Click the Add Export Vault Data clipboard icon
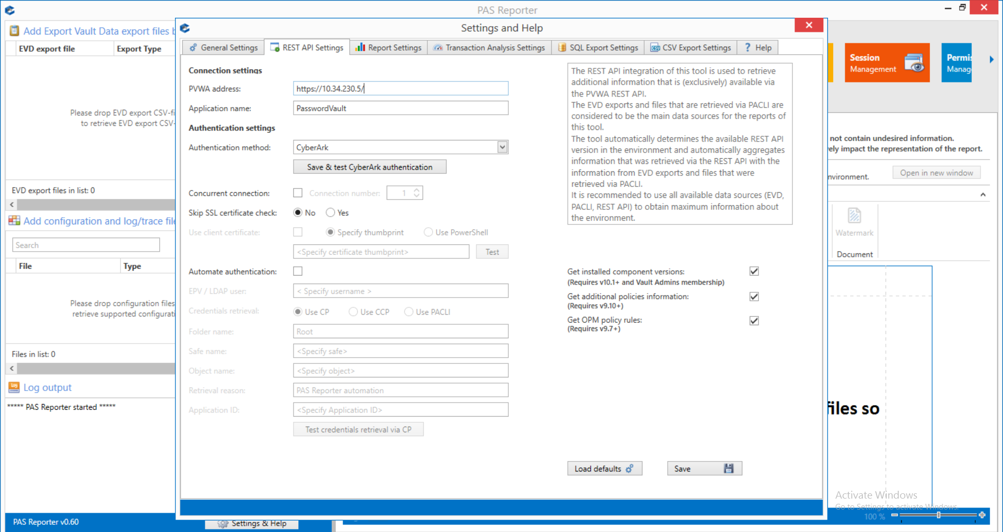Screen dimensions: 1003x532 tap(15, 31)
